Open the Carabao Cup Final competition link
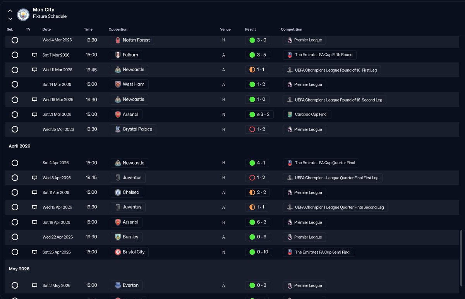Image resolution: width=465 pixels, height=299 pixels. pos(307,115)
